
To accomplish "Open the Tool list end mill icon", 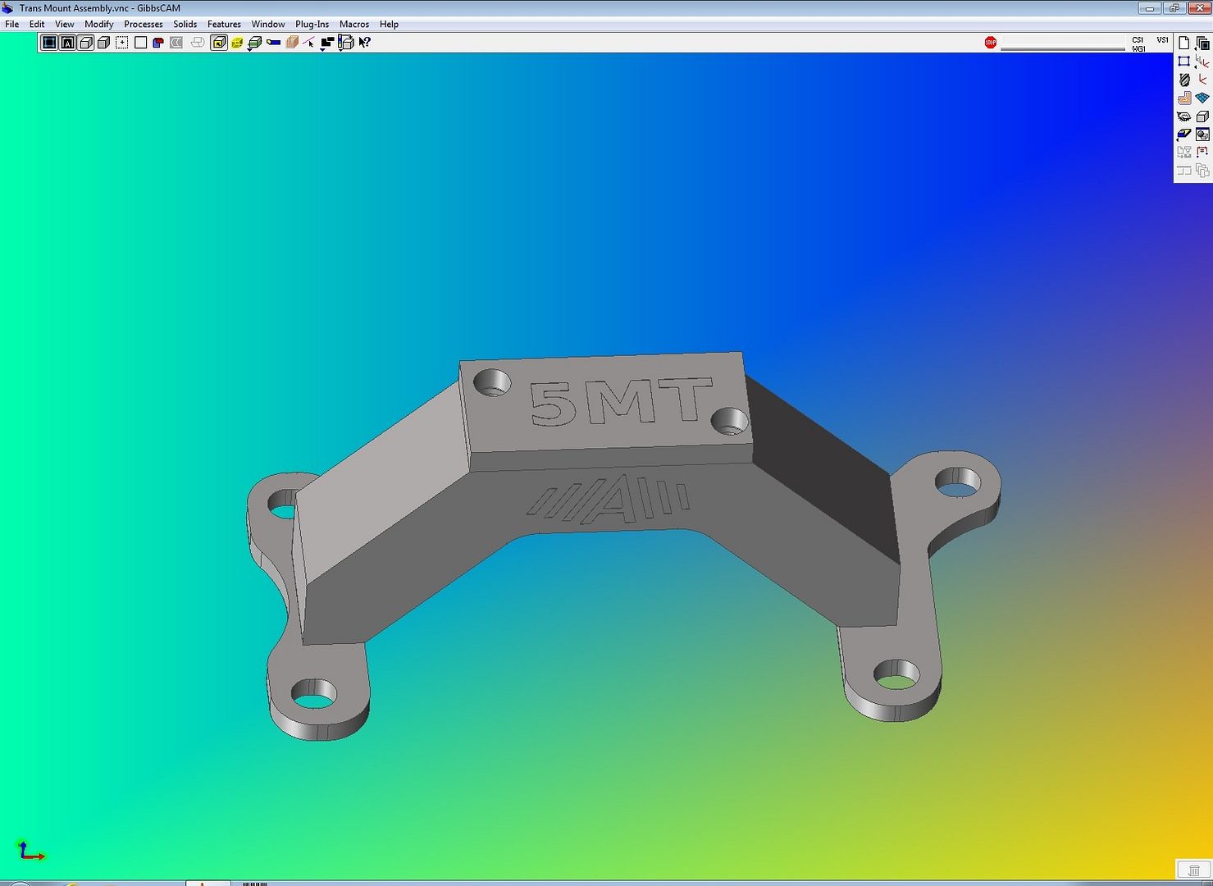I will [x=1184, y=80].
